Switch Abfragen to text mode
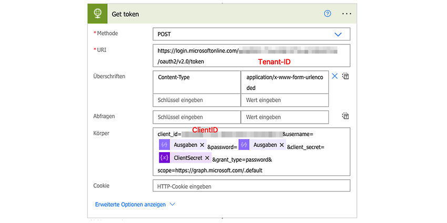 click(x=346, y=116)
